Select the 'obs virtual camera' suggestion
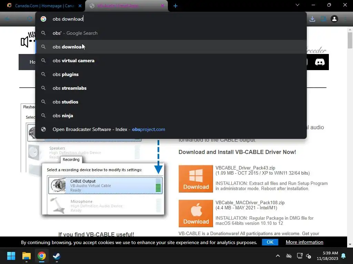Screen dimensions: 353x264 pos(171,60)
